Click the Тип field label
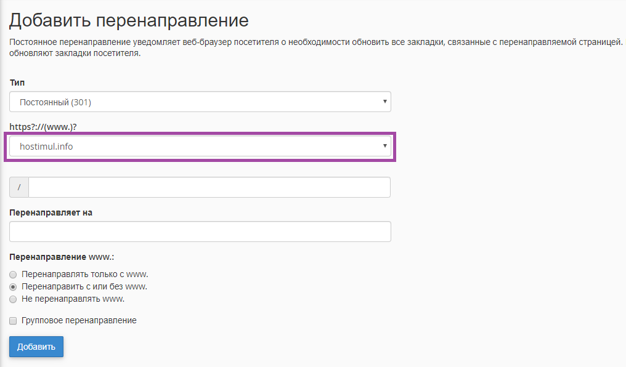Screen dimensions: 626x367 coord(17,83)
